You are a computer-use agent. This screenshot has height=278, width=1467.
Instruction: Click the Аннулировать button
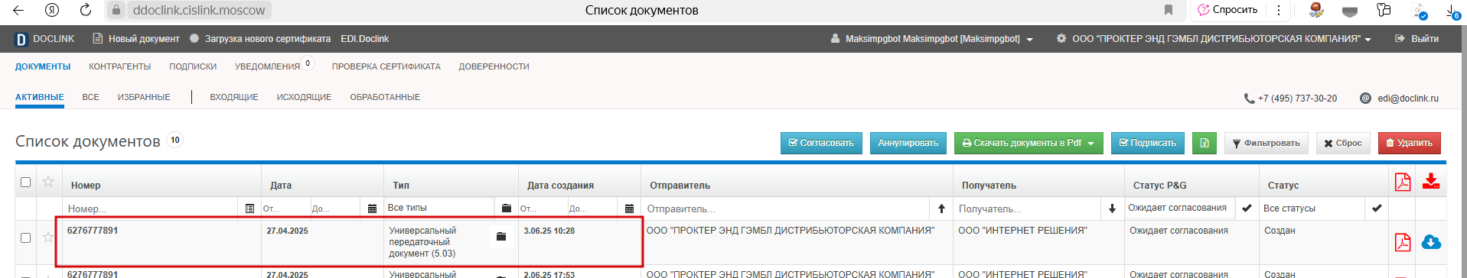pyautogui.click(x=908, y=143)
